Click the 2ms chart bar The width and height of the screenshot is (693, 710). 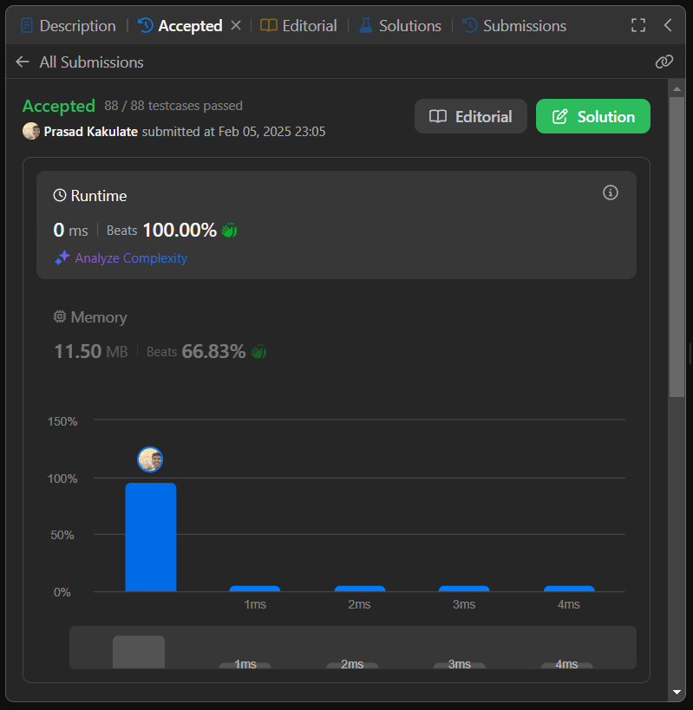coord(360,589)
